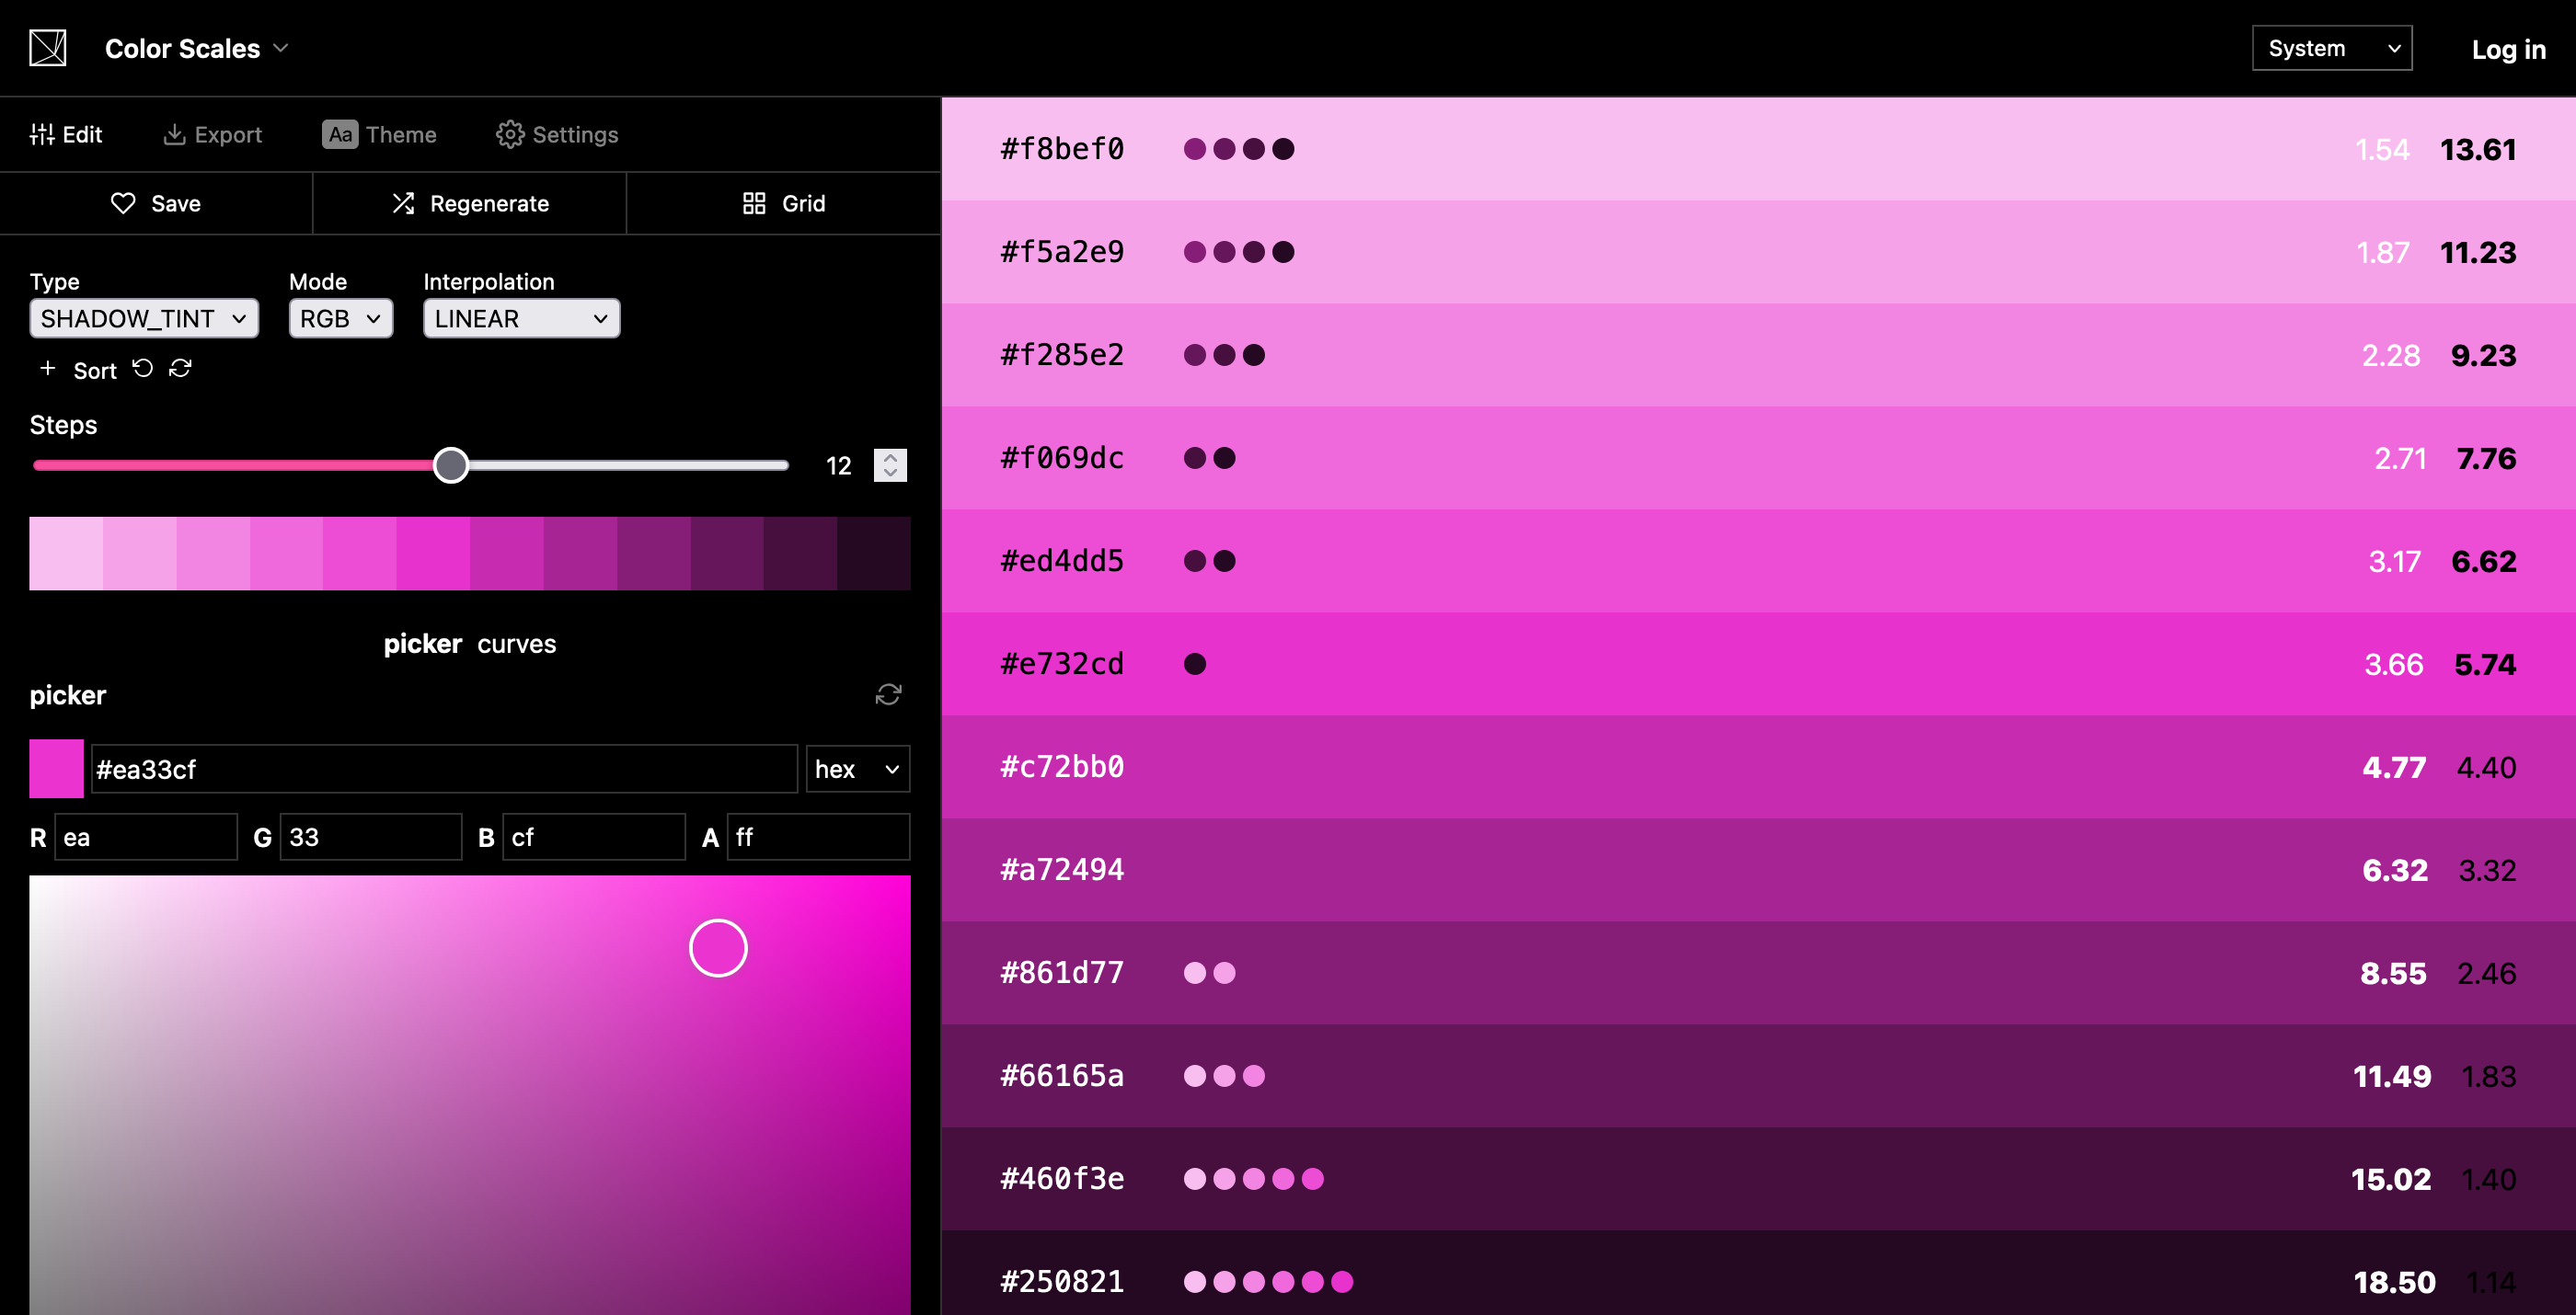Switch to the Settings tab
This screenshot has width=2576, height=1315.
point(557,134)
